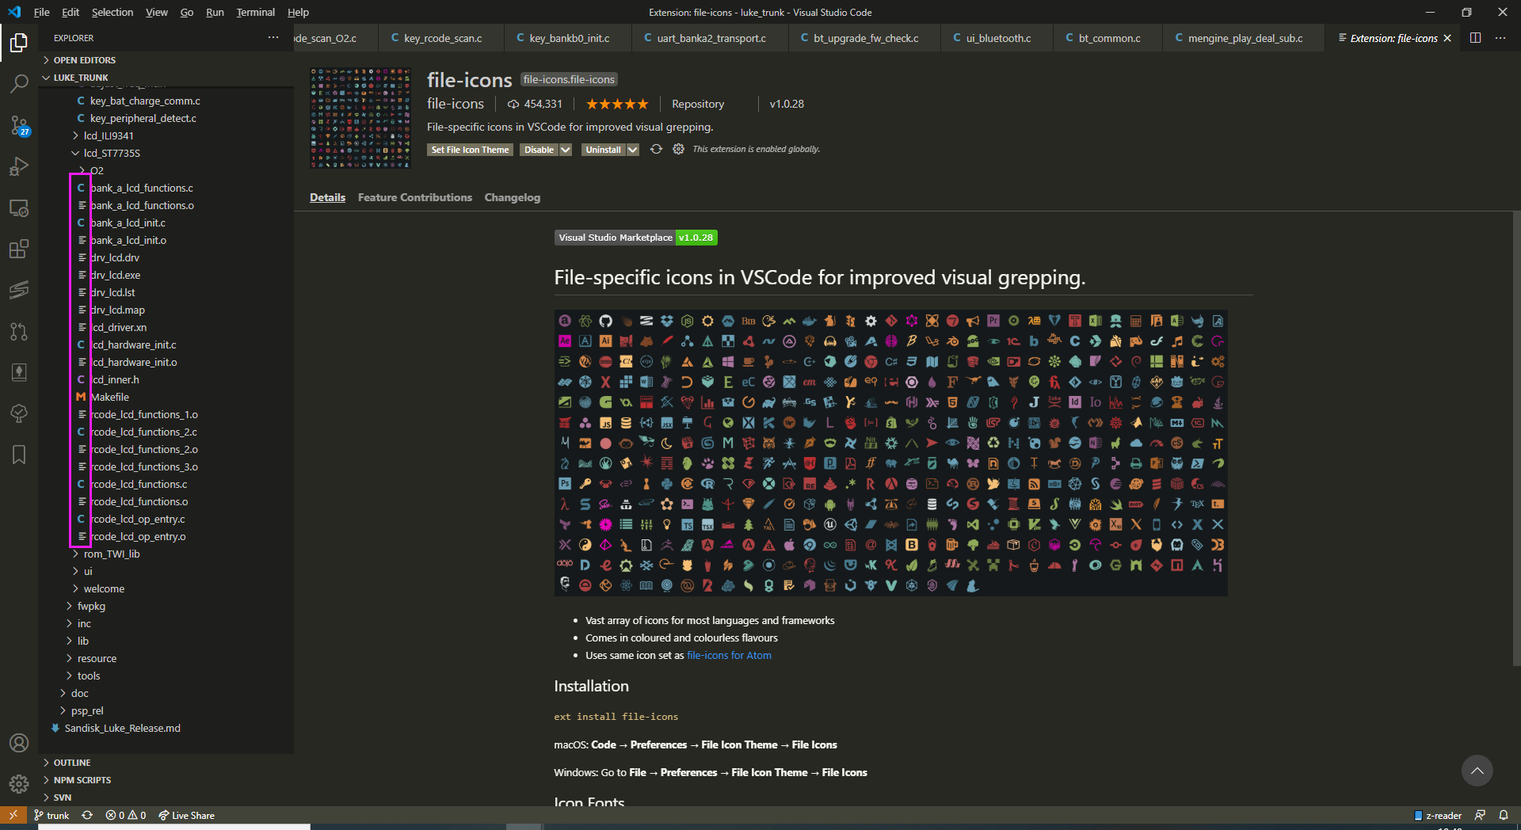Click the extension page vertical scrollbar
The height and width of the screenshot is (830, 1521).
(1516, 440)
